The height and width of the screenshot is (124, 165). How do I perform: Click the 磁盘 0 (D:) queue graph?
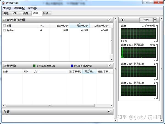pyautogui.click(x=138, y=71)
